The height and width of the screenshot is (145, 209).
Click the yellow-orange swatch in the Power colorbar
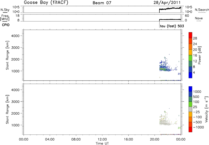coord(190,52)
